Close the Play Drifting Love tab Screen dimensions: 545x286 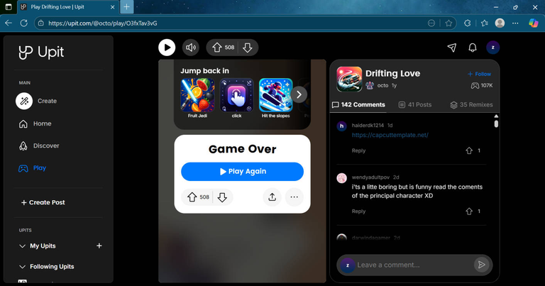coord(112,7)
